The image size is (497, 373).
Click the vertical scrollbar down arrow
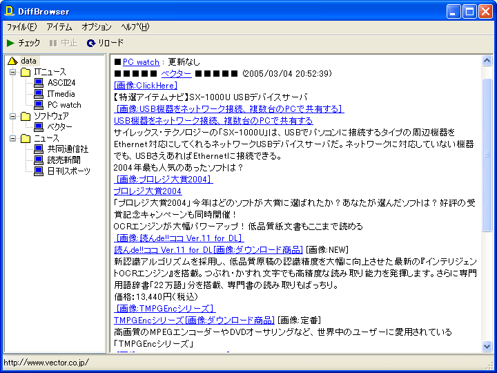487,346
